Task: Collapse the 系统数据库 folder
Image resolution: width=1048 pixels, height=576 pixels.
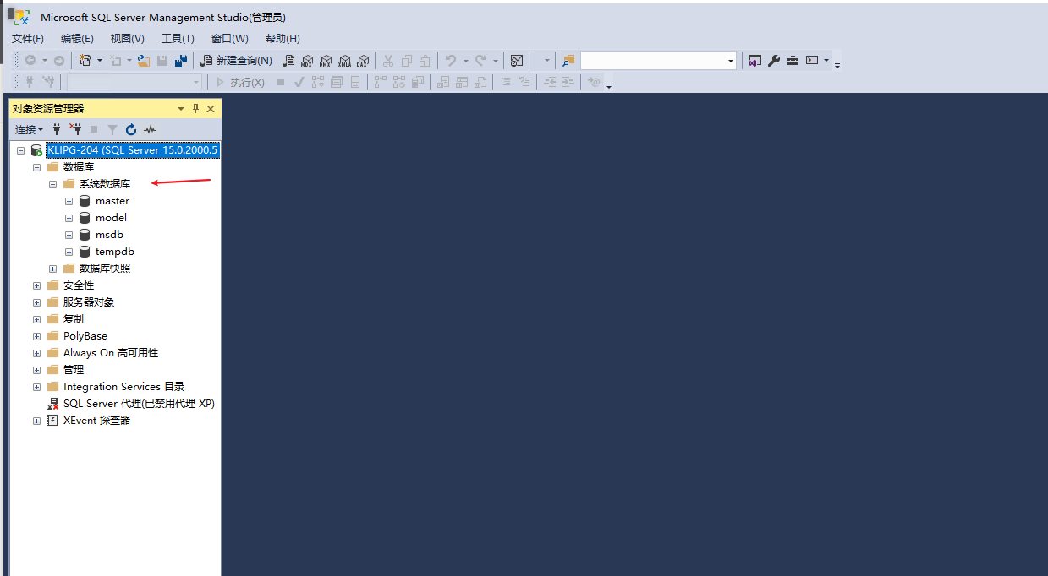Action: [x=52, y=184]
